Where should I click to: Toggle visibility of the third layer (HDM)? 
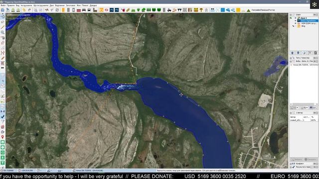coord(296,23)
